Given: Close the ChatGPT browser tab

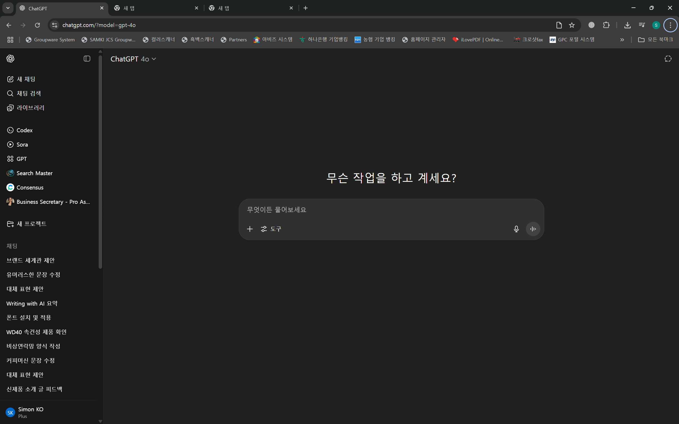Looking at the screenshot, I should point(102,8).
